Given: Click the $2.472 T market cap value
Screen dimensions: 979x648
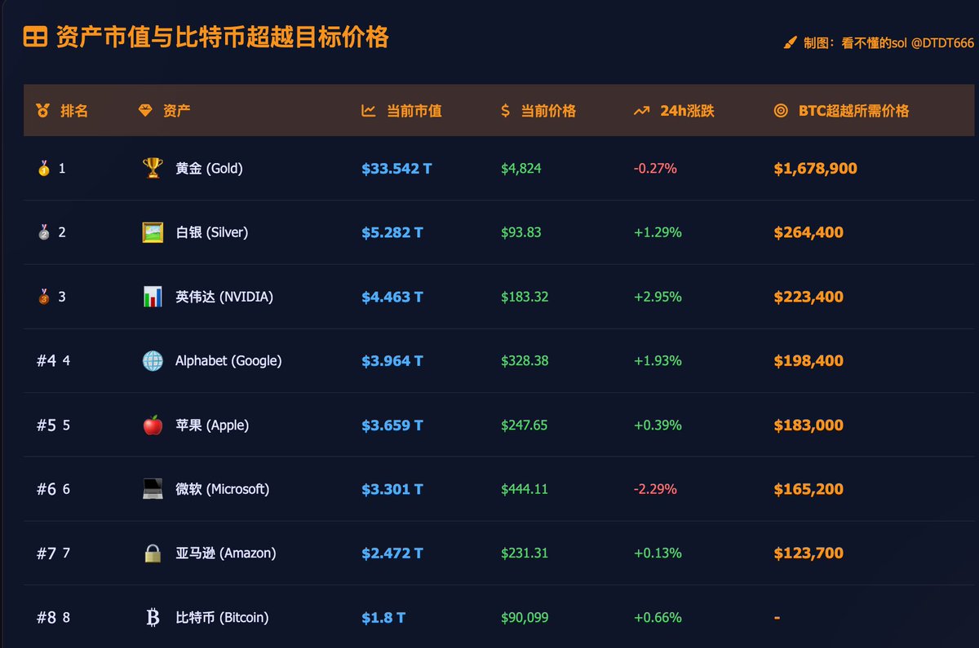Looking at the screenshot, I should click(392, 553).
